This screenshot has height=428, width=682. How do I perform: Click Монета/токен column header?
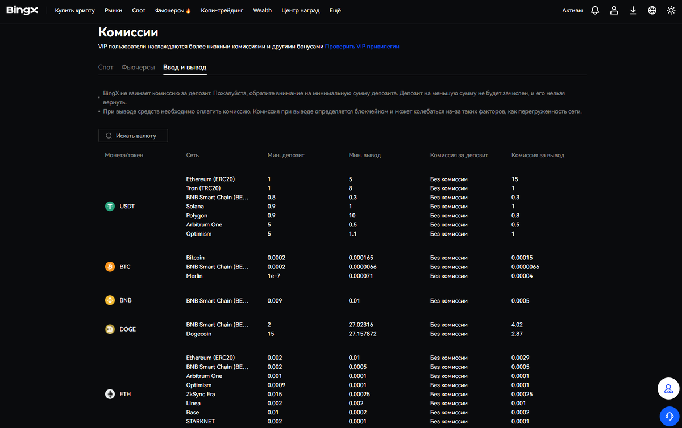point(124,155)
